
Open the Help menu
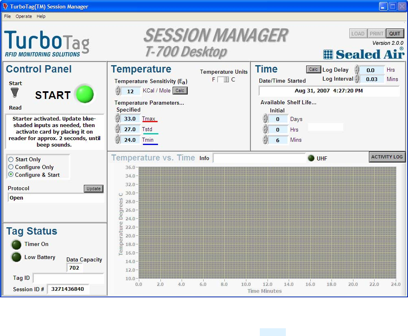coord(41,16)
